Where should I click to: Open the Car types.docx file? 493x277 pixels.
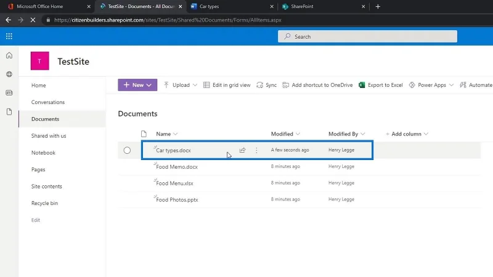point(173,150)
